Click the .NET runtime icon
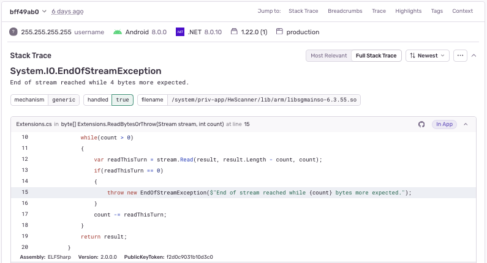The height and width of the screenshot is (263, 487). click(180, 32)
